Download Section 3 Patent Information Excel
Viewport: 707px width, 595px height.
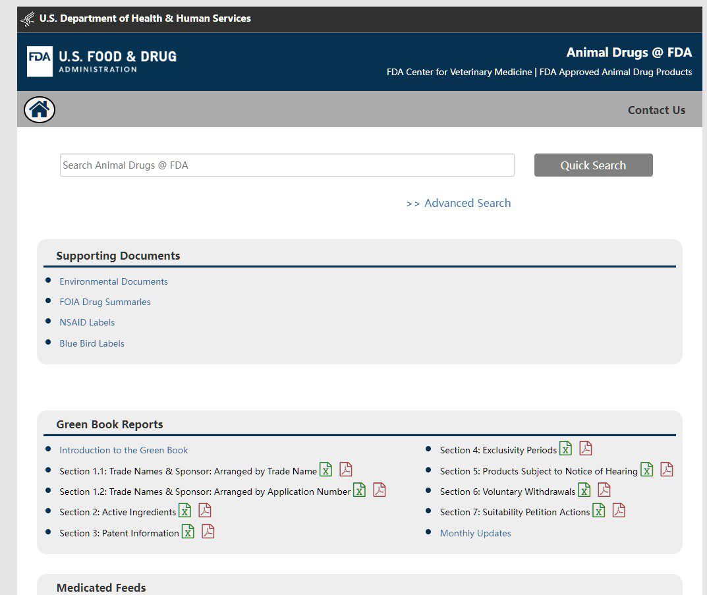tap(188, 532)
